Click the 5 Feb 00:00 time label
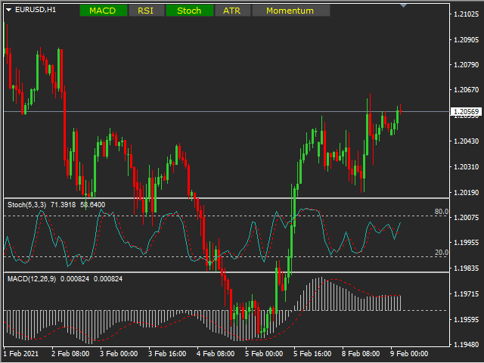Screen dimensions: 484x363 pos(264,354)
